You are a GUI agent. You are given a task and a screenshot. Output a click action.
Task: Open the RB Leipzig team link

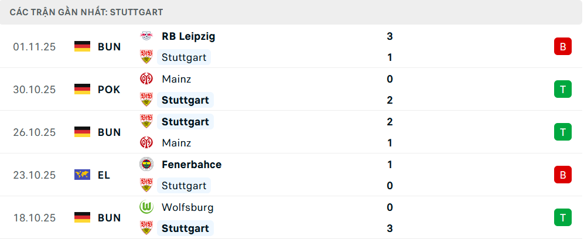tap(188, 36)
